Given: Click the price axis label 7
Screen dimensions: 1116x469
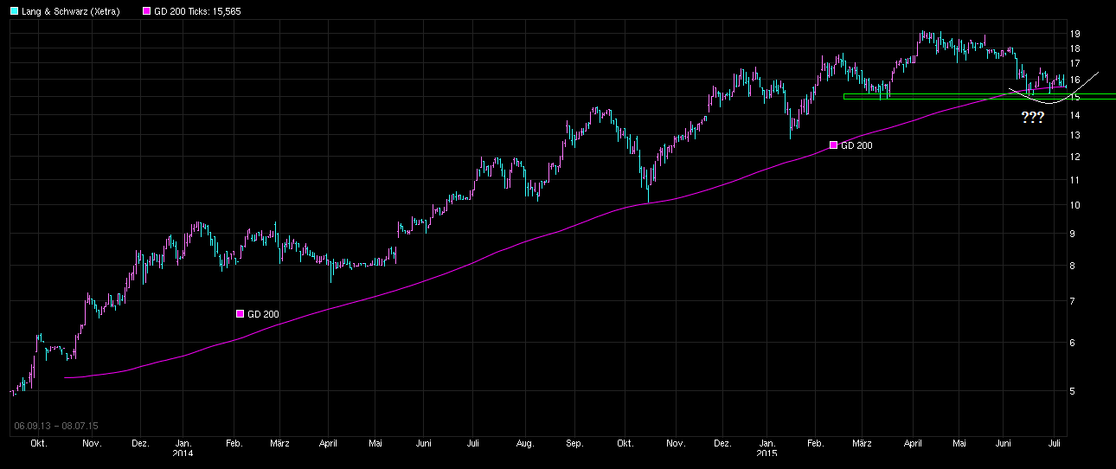Looking at the screenshot, I should pyautogui.click(x=1073, y=301).
